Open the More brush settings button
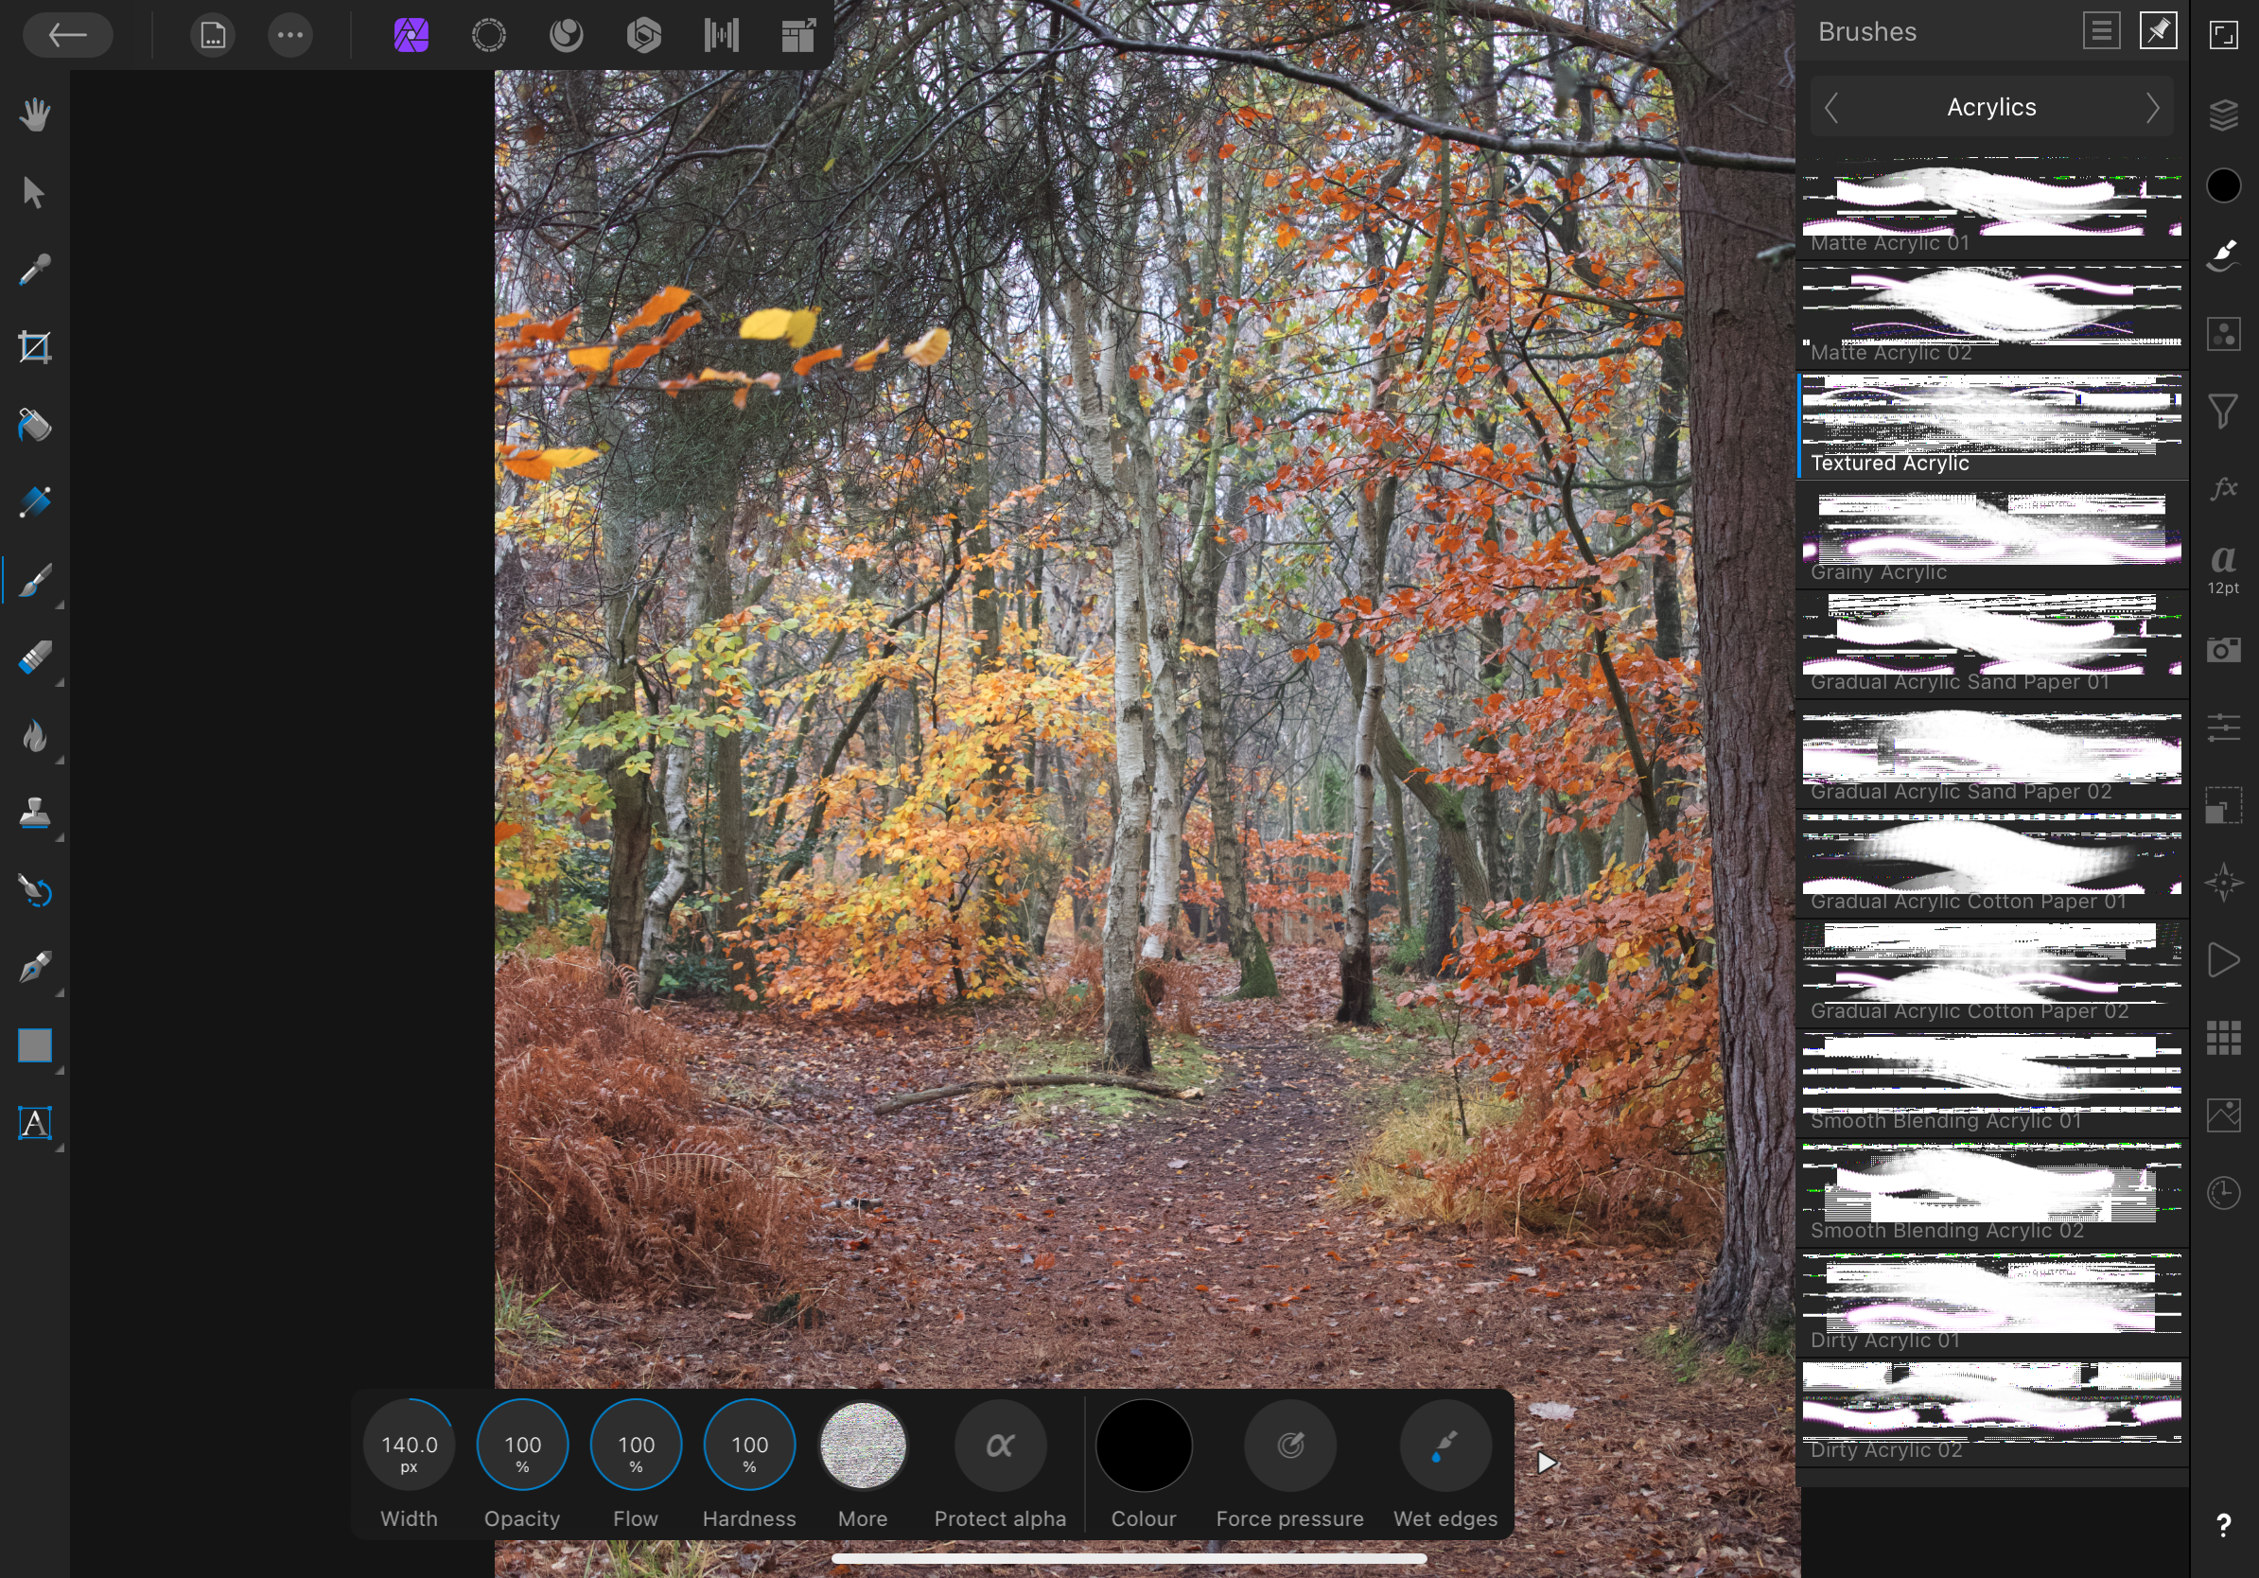Image resolution: width=2259 pixels, height=1578 pixels. point(862,1446)
